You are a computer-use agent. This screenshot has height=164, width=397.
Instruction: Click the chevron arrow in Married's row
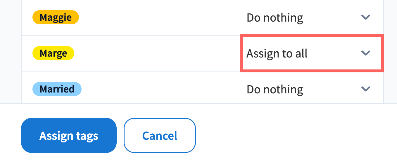click(366, 89)
